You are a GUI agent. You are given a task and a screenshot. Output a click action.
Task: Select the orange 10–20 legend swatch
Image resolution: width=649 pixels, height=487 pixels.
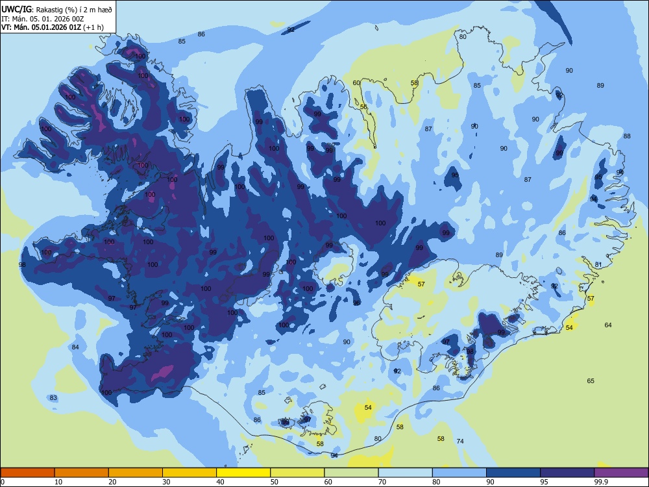coord(82,473)
